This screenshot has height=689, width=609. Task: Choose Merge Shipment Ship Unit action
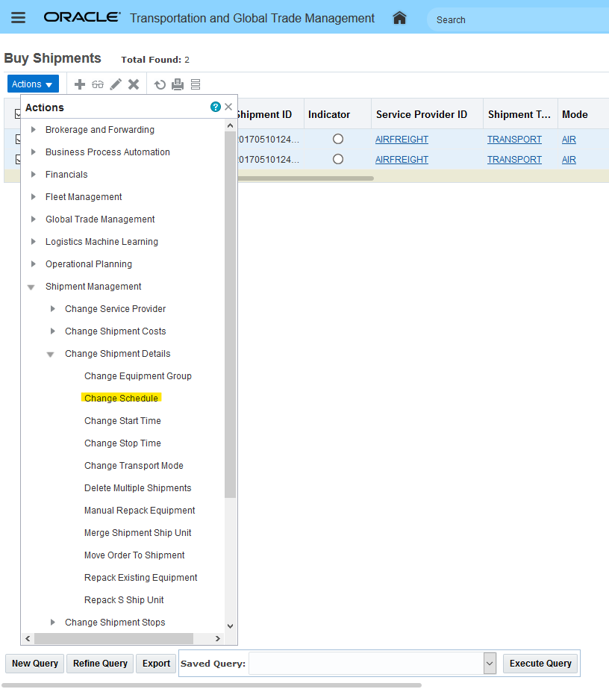(138, 533)
